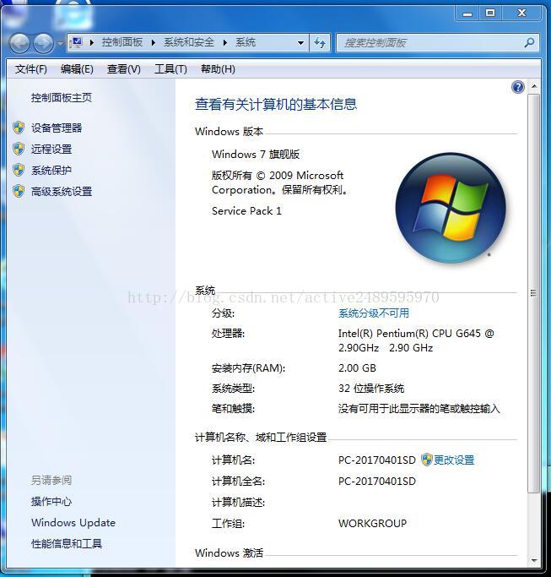Click shield icon beside 高级系统设置
This screenshot has width=551, height=577.
click(19, 192)
